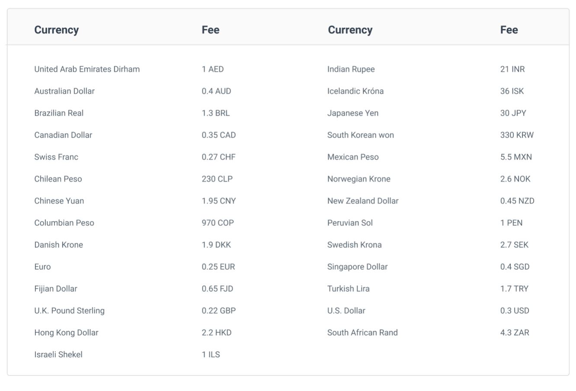
Task: Select the 0.27 CHF fee value
Action: pos(218,157)
